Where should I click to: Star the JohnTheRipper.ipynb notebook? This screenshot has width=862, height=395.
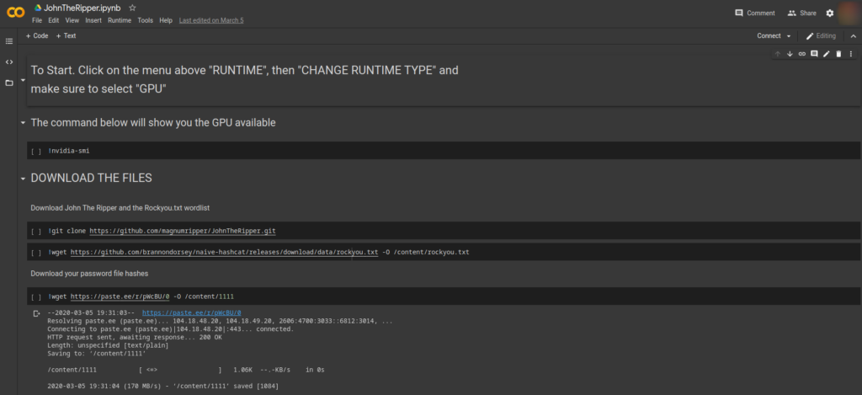132,8
